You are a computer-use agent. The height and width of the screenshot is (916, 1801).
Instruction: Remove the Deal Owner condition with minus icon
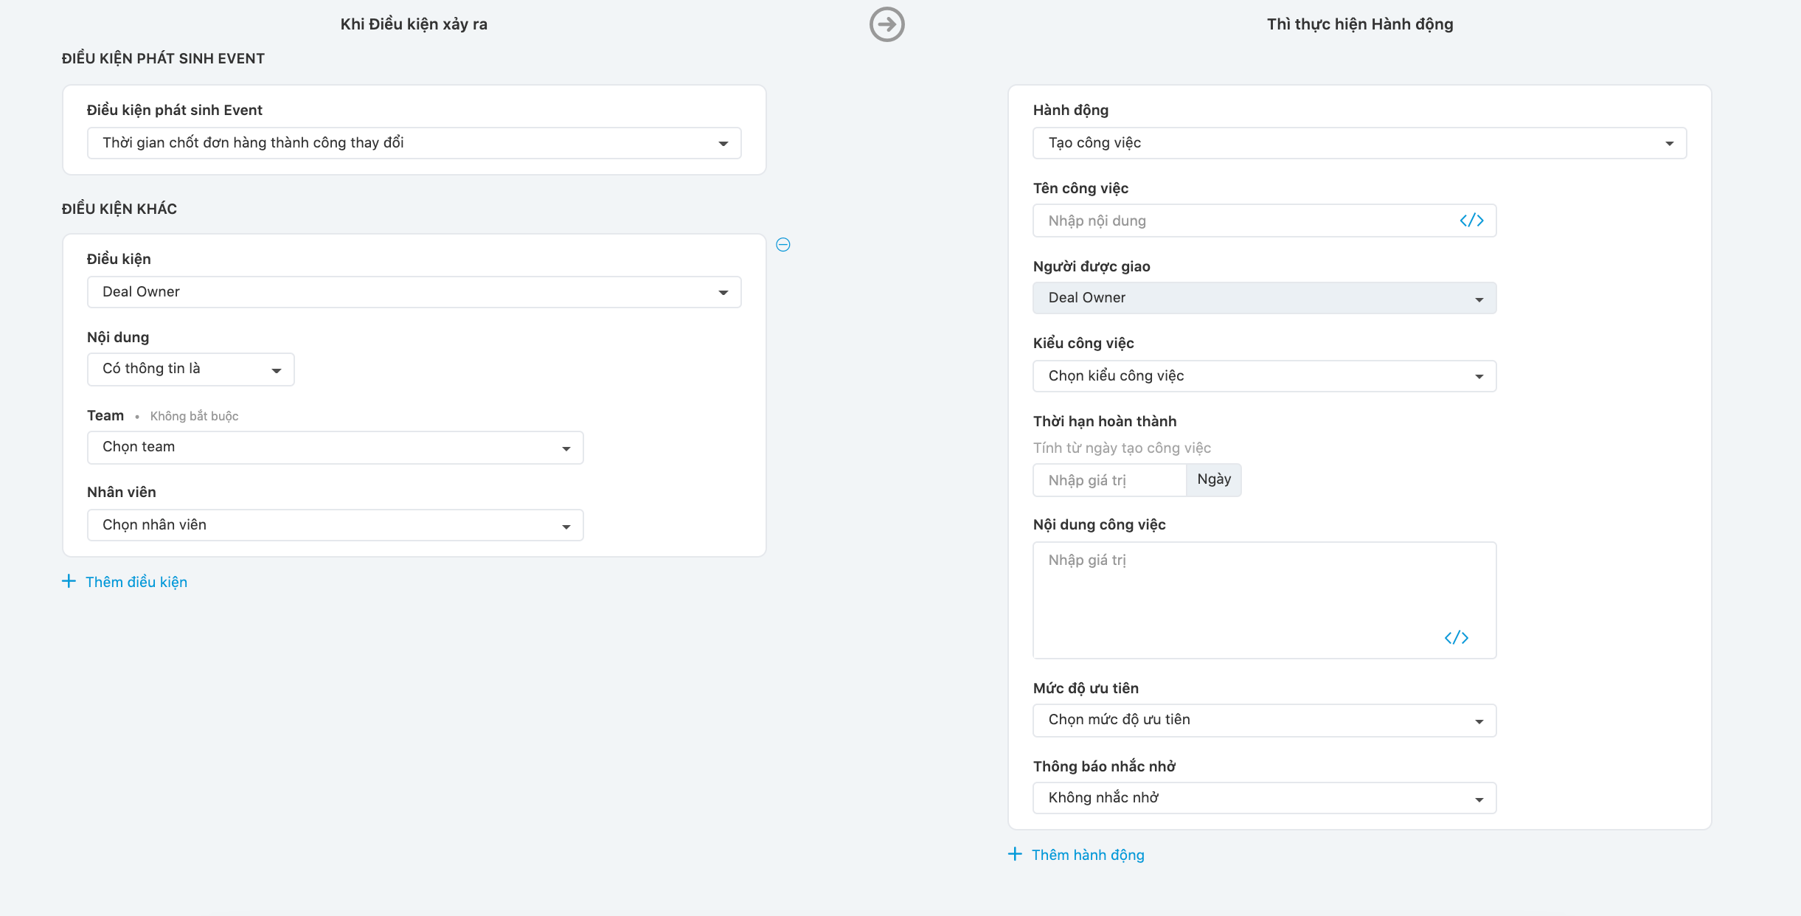click(x=783, y=245)
